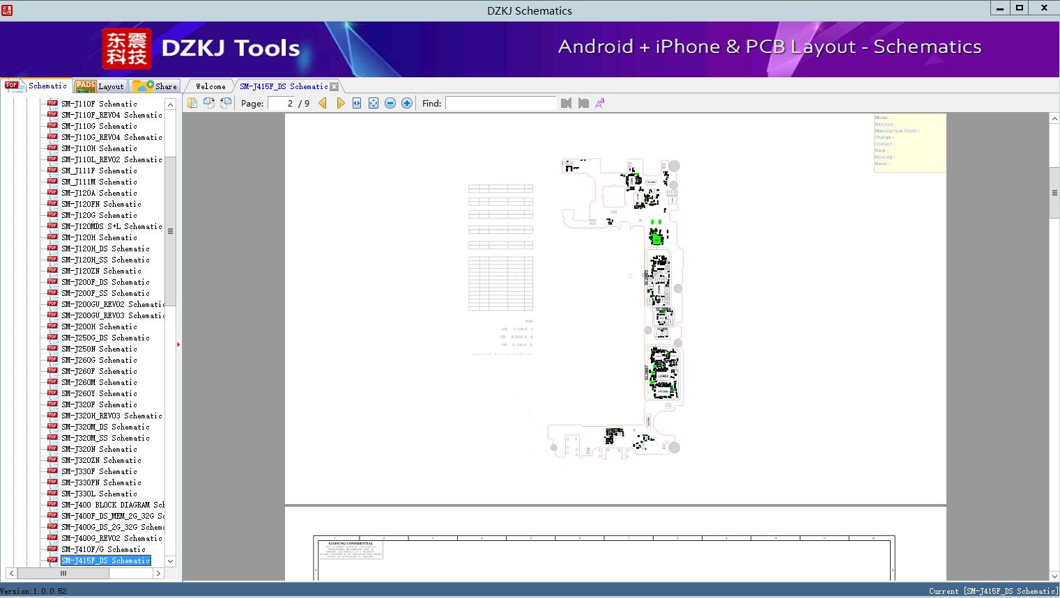Screen dimensions: 1060x598
Task: Open SM-J110G Schematic in tree
Action: point(99,126)
